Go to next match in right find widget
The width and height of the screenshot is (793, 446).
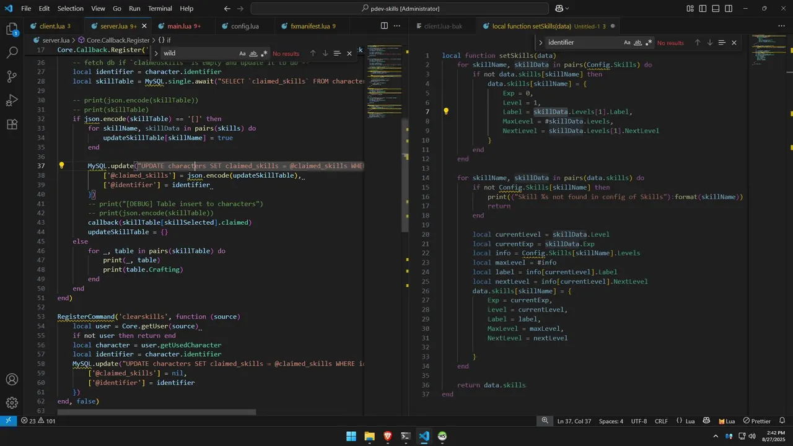(x=709, y=43)
